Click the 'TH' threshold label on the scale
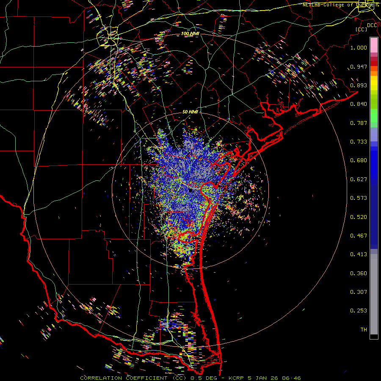This screenshot has height=381, width=381. tap(364, 330)
